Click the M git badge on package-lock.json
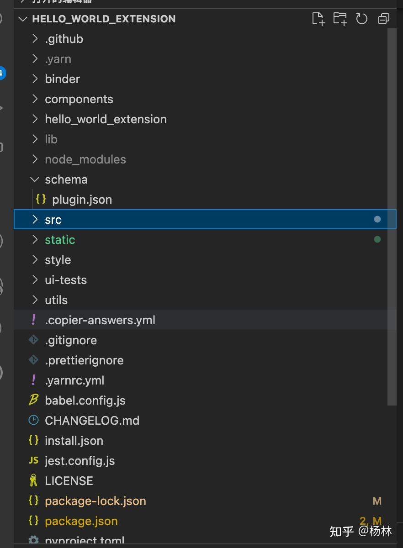Image resolution: width=403 pixels, height=548 pixels. (x=377, y=501)
